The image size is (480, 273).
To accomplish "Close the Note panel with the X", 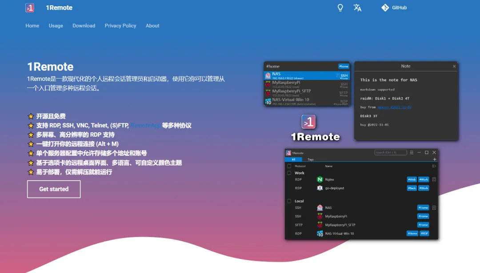I will [x=454, y=66].
